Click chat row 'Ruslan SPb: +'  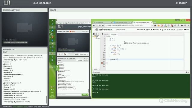[9, 85]
